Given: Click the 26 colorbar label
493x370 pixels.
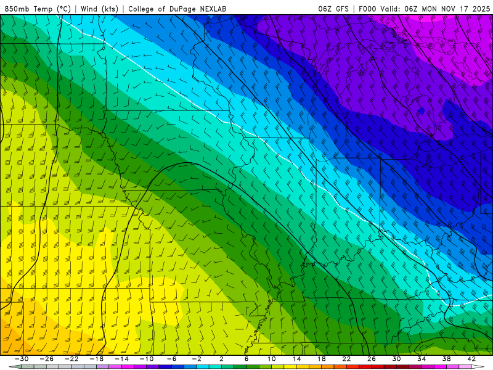Looking at the screenshot, I should pos(372,359).
